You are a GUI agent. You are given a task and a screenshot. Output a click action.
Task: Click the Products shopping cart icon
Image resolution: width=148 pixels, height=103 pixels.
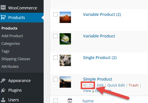pos(3,18)
